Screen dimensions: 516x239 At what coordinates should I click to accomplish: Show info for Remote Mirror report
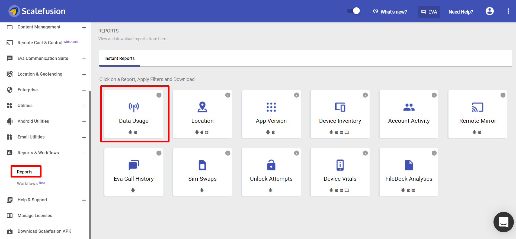[x=503, y=95]
